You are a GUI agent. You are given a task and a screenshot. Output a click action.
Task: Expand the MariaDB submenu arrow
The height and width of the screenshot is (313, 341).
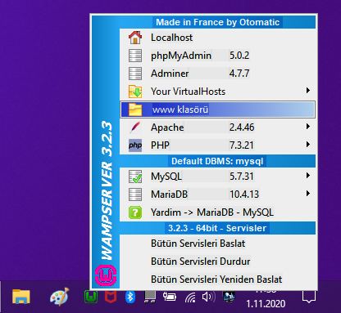coord(308,194)
